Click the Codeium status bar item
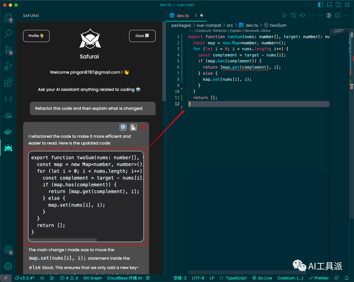The image size is (354, 282). pyautogui.click(x=290, y=278)
